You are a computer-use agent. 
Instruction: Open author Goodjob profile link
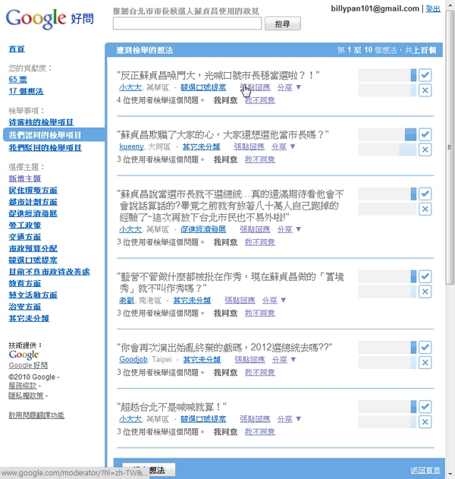pos(133,360)
